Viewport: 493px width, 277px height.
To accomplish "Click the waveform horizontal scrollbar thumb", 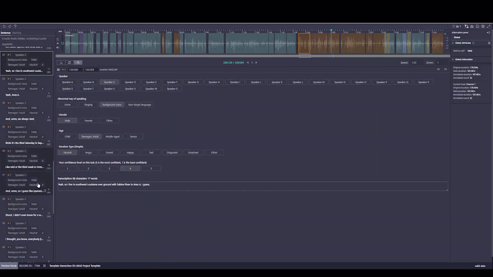I will [x=305, y=56].
